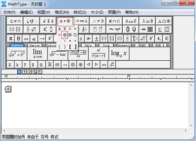196x141 pixels.
Task: Insert the multiplication cross from the operator popup
Action: 70,29
